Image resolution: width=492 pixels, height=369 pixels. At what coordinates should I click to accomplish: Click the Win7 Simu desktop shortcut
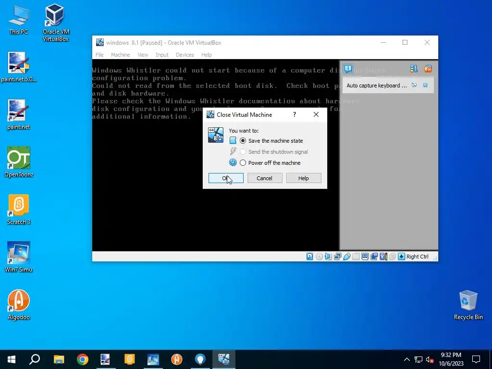click(x=19, y=257)
